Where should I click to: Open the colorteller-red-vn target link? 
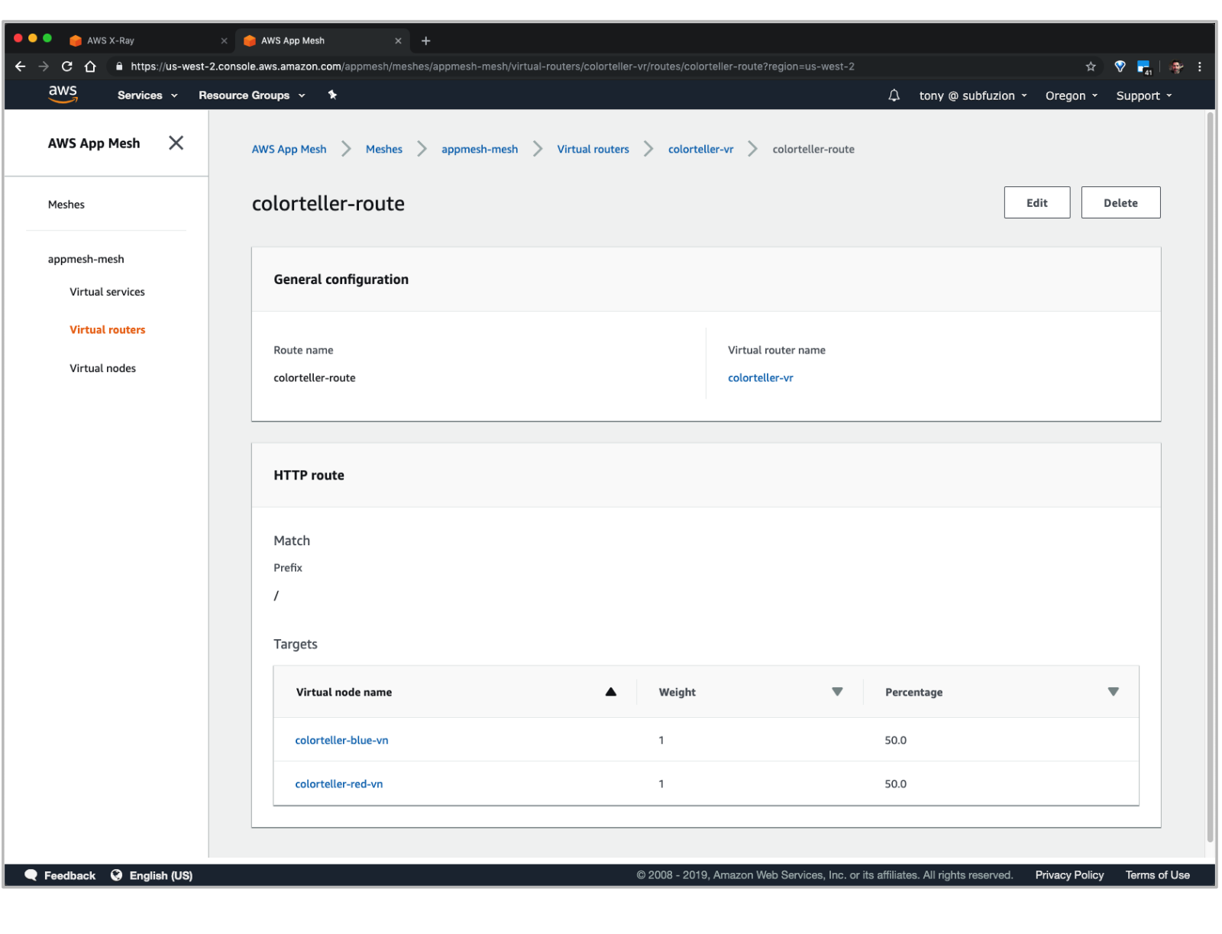(x=339, y=784)
